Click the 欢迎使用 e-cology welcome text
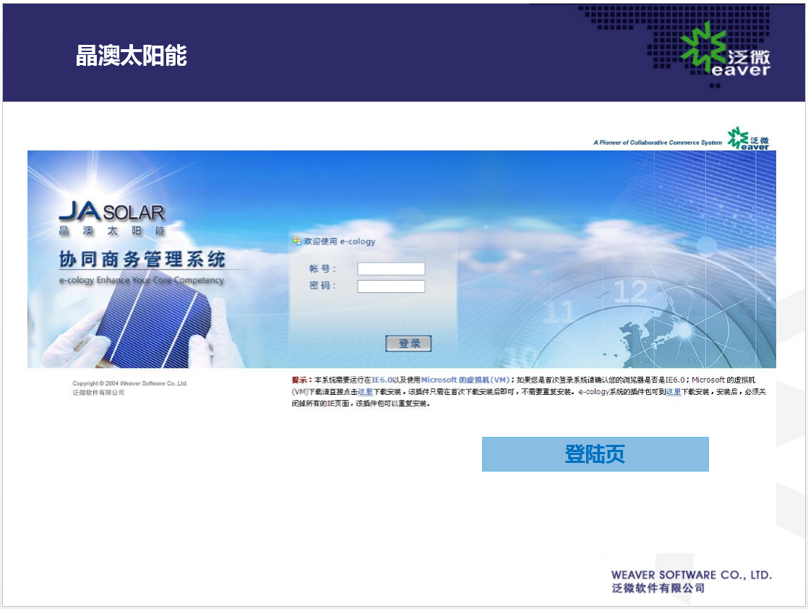 (x=340, y=241)
